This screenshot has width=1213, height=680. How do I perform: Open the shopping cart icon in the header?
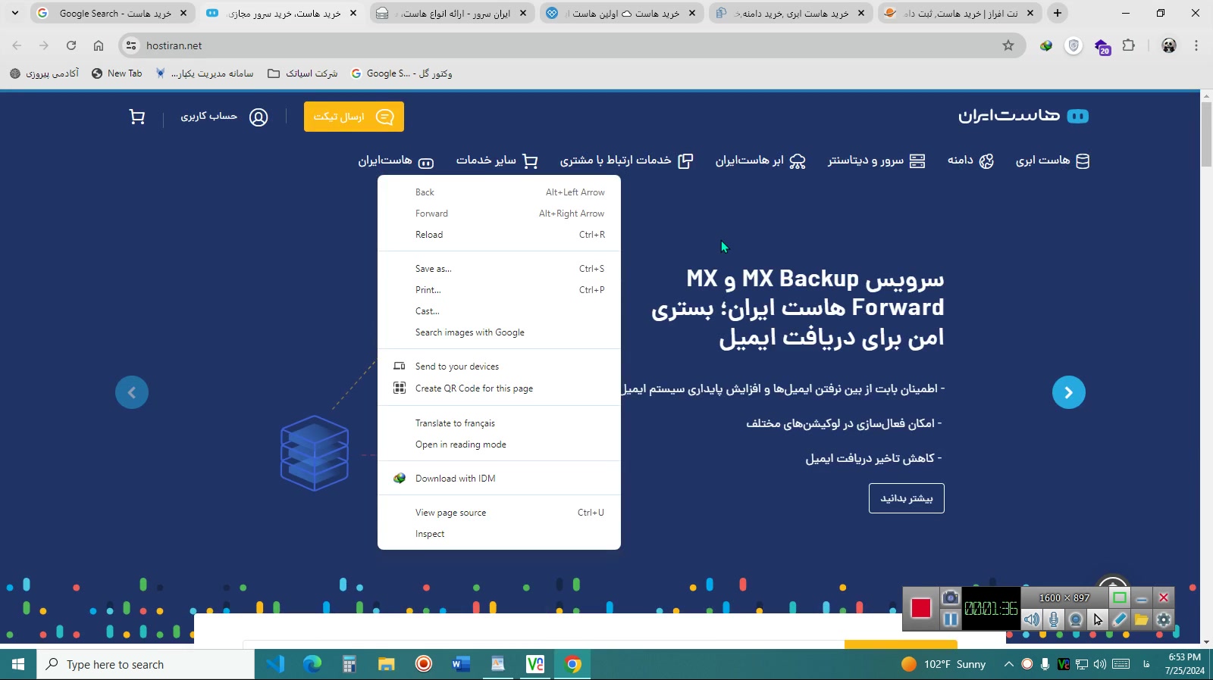pyautogui.click(x=137, y=117)
